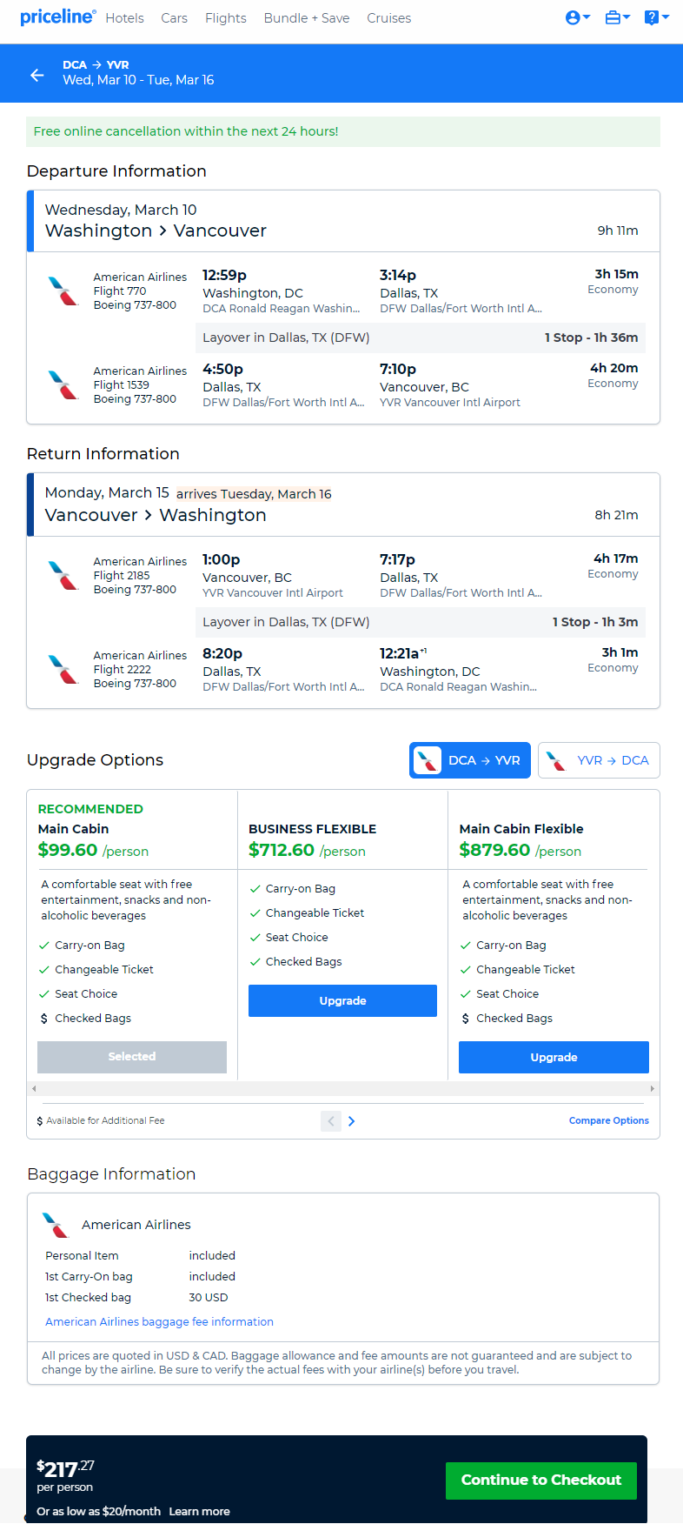The height and width of the screenshot is (1524, 683).
Task: Open the Hotels menu item
Action: (x=125, y=18)
